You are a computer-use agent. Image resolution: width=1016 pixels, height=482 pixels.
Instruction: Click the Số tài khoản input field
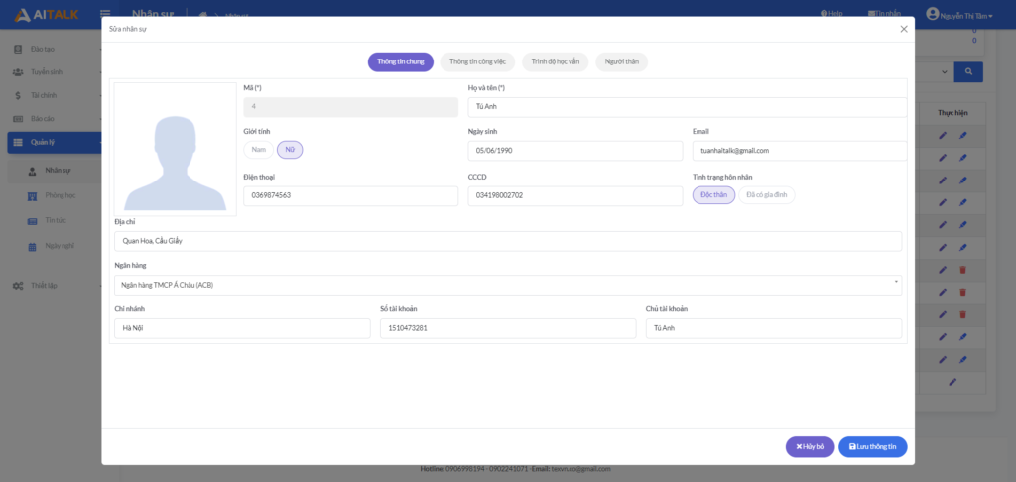(x=507, y=328)
